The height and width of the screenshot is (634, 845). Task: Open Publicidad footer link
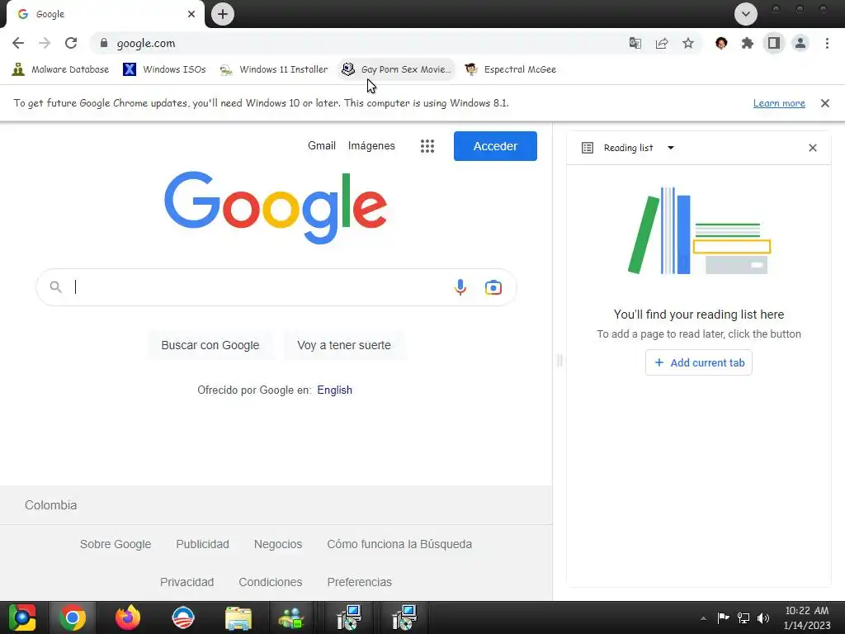click(203, 544)
